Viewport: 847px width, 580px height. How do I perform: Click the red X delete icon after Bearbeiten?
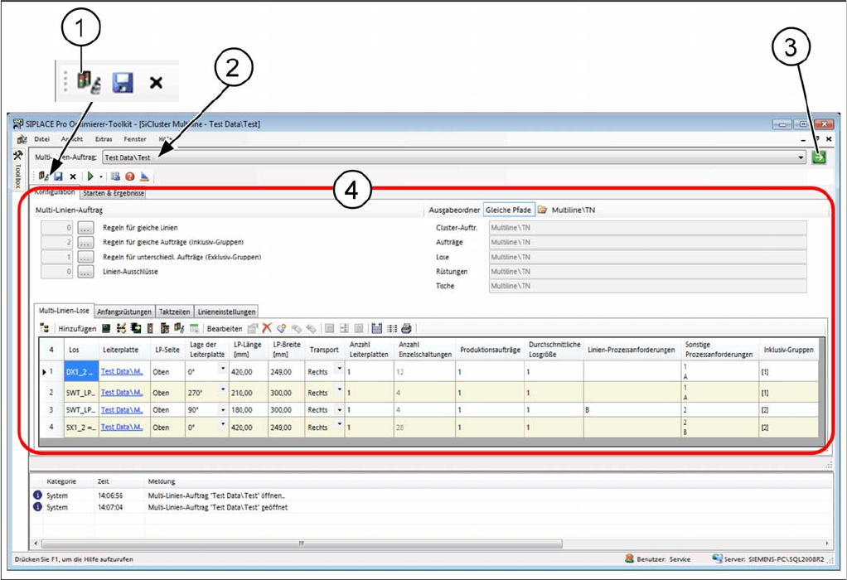(x=267, y=329)
